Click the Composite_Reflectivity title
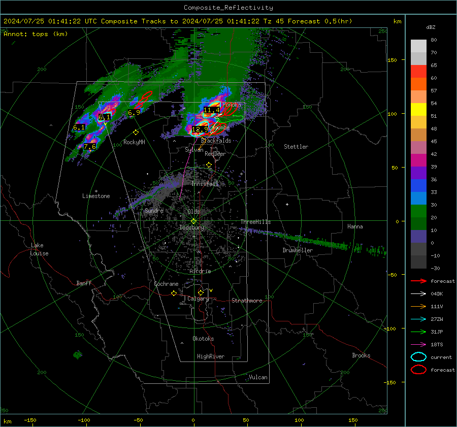457x427 pixels. click(x=228, y=8)
